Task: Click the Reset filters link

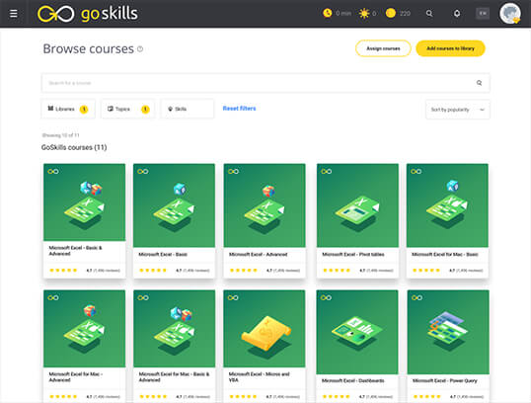Action: pos(239,109)
